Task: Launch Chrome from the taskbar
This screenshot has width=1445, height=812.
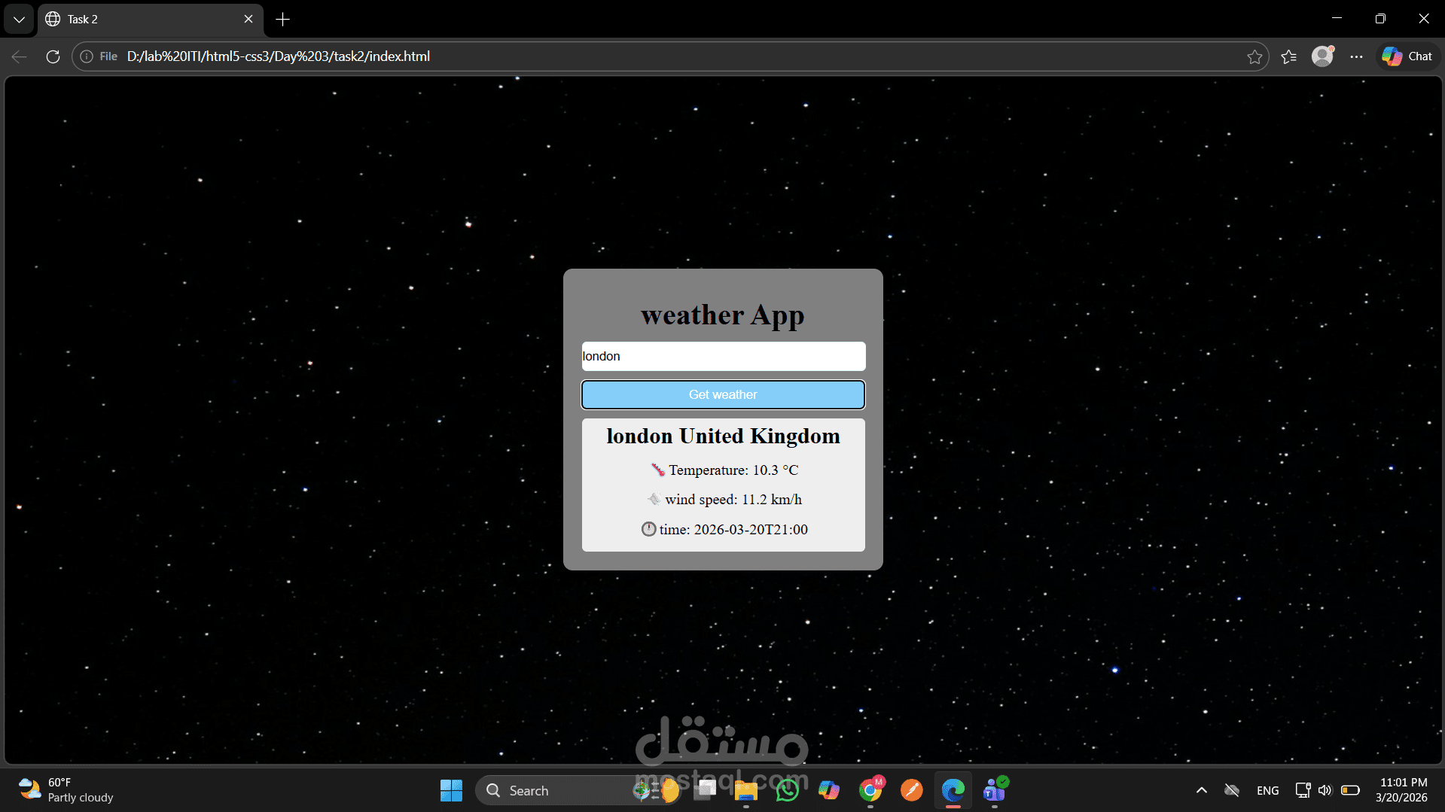Action: 870,790
